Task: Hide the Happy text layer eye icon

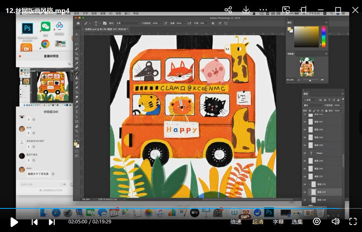Action: [x=305, y=153]
